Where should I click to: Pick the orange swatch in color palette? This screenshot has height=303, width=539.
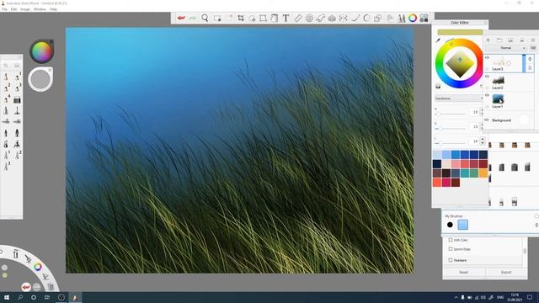483,173
